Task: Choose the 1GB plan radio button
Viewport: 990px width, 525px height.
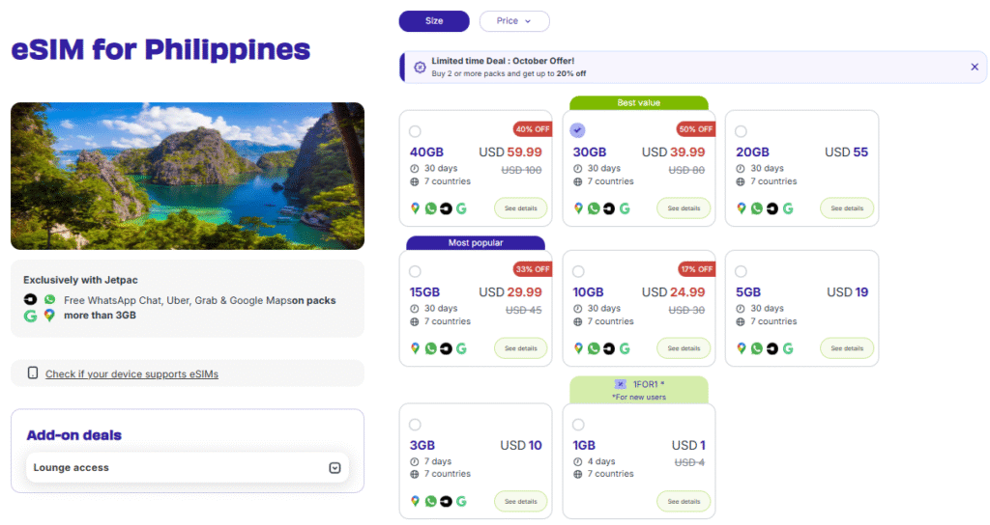Action: pos(578,425)
